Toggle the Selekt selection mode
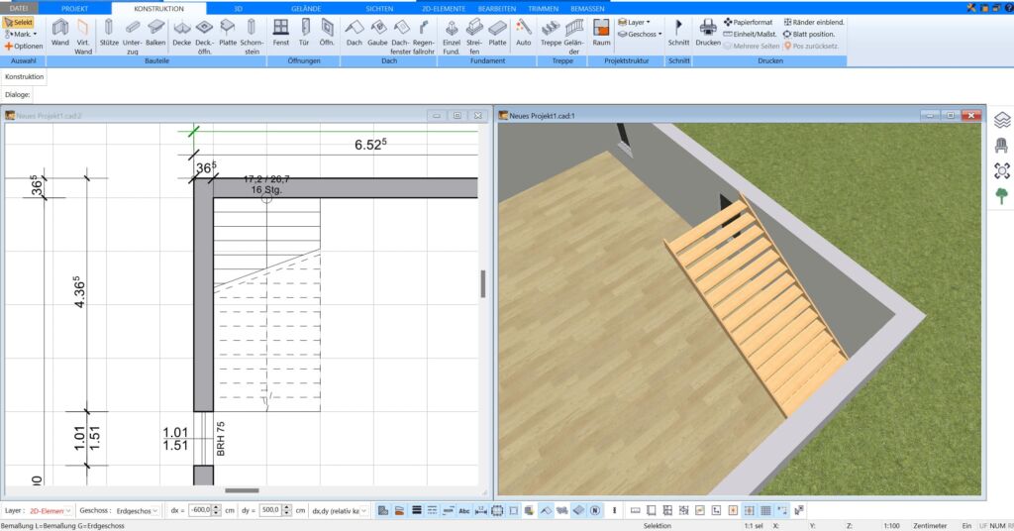Viewport: 1014px width, 531px height. point(18,22)
